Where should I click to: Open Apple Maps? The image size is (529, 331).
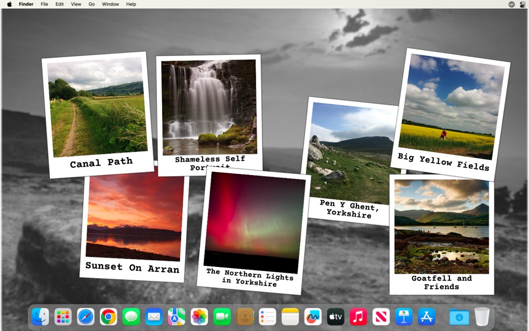pos(176,317)
